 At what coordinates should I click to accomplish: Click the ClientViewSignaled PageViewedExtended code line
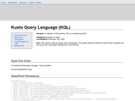[x=58, y=93]
